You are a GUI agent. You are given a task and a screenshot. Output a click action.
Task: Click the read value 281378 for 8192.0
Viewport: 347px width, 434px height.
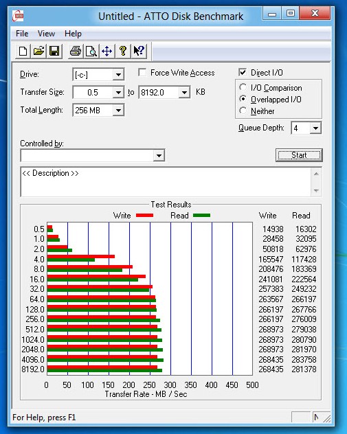click(x=304, y=369)
